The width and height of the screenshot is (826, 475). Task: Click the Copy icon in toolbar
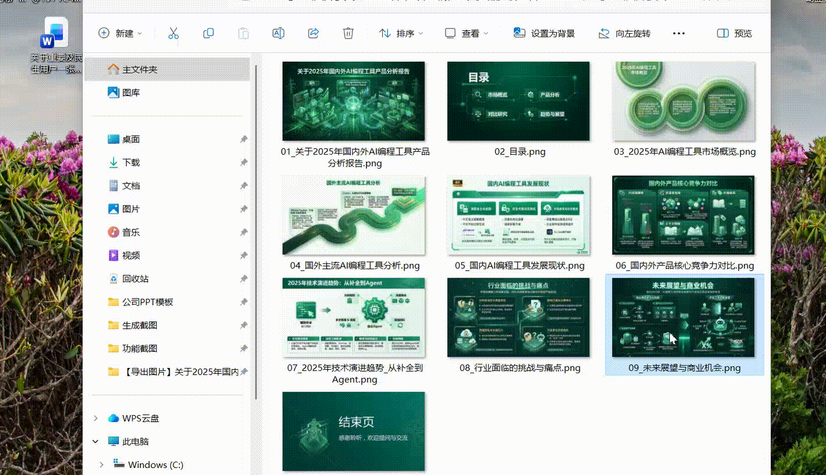pos(209,33)
